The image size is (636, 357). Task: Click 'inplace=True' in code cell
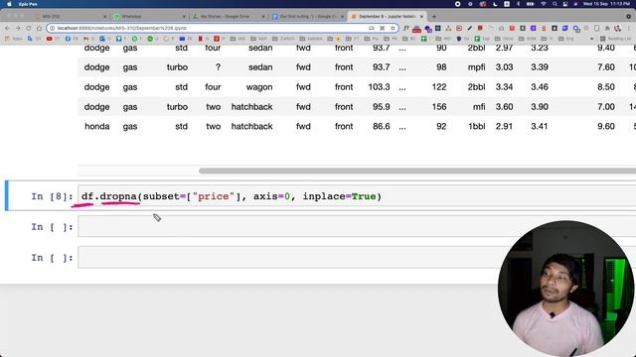pyautogui.click(x=339, y=196)
